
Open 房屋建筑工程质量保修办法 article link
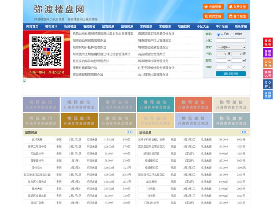[156, 34]
